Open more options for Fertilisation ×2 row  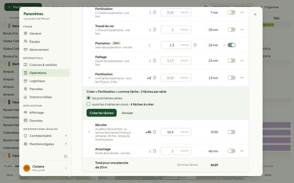coord(242,78)
